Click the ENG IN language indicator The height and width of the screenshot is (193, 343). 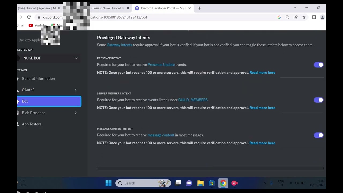point(281,183)
